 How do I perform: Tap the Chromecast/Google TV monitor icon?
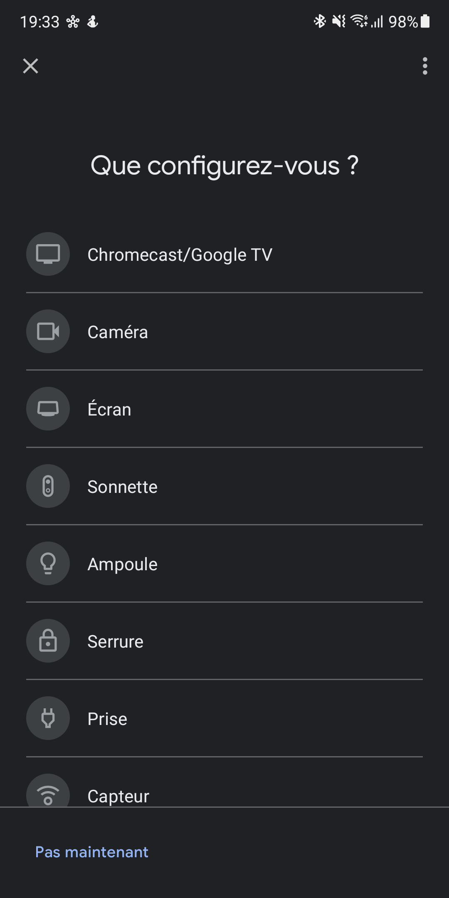pyautogui.click(x=48, y=254)
